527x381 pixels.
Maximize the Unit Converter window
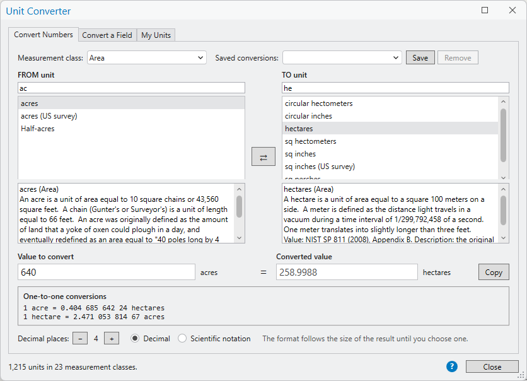coord(485,11)
